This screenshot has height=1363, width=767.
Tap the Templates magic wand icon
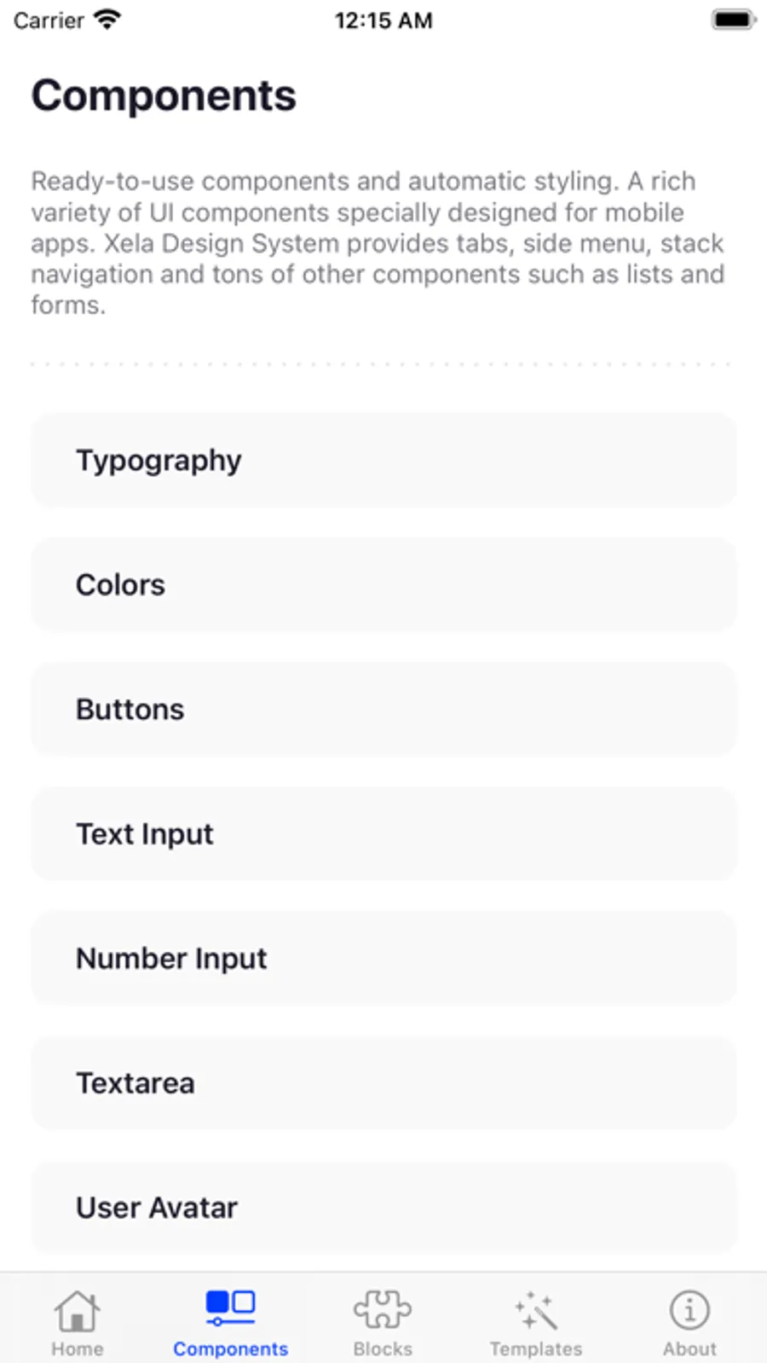[x=536, y=1310]
